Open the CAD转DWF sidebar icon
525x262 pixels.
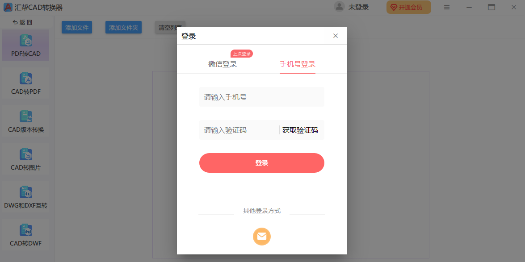point(26,230)
